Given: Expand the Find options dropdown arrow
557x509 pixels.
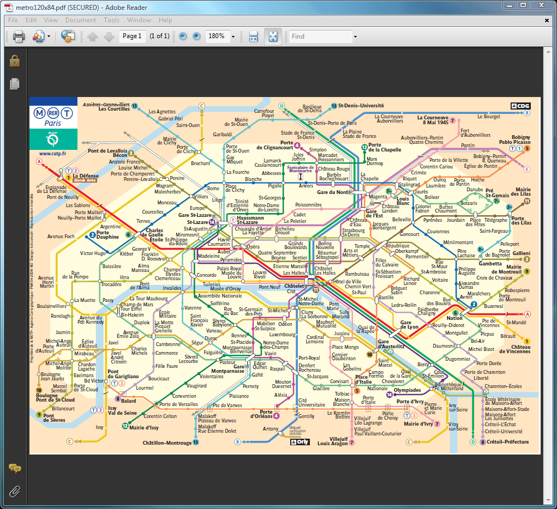Looking at the screenshot, I should 356,37.
